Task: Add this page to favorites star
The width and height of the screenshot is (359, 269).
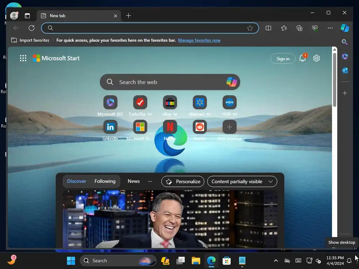Action: 250,28
